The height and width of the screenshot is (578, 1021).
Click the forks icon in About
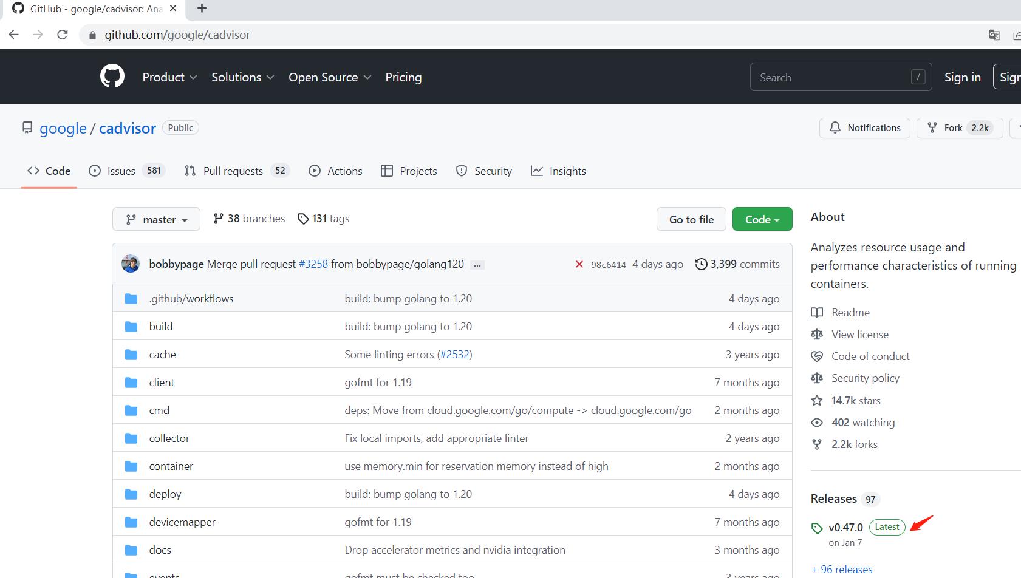coord(817,444)
